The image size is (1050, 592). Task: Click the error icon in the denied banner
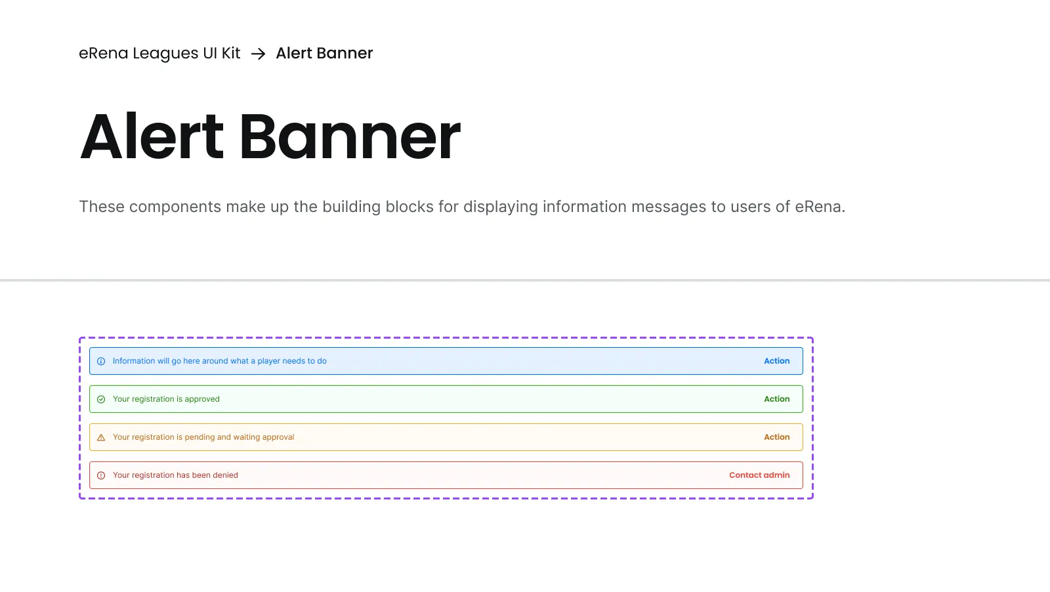point(101,475)
